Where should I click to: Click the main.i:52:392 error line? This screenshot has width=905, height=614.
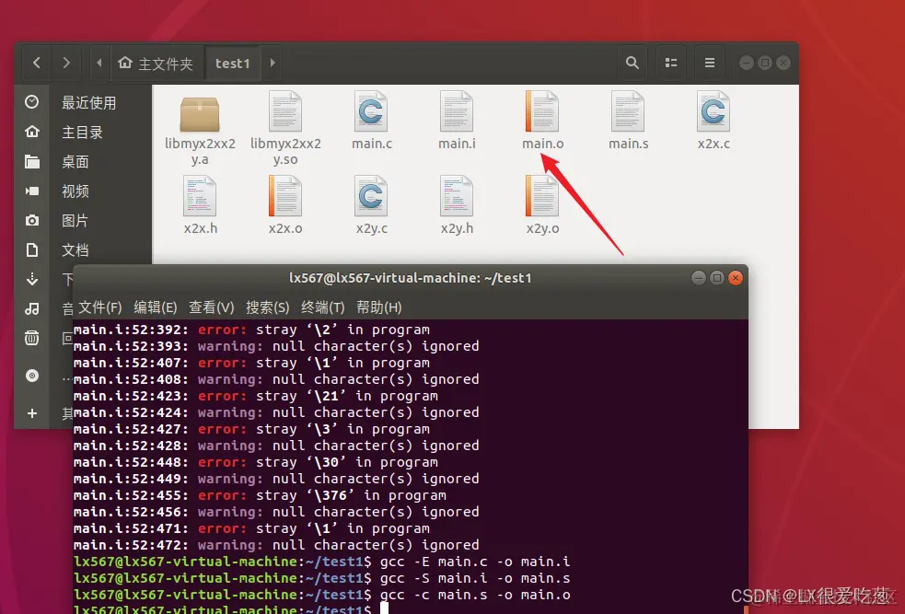point(251,330)
